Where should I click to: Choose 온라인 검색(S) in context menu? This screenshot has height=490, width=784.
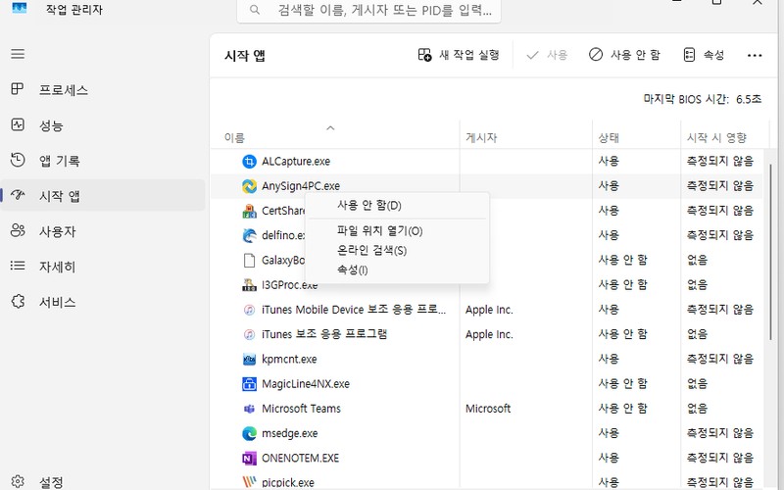tap(397, 251)
